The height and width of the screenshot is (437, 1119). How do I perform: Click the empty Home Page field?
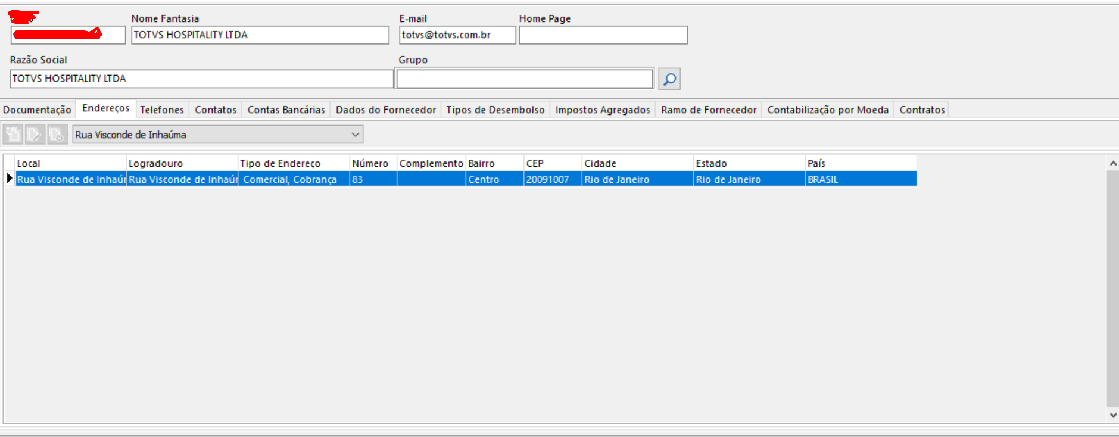point(603,35)
